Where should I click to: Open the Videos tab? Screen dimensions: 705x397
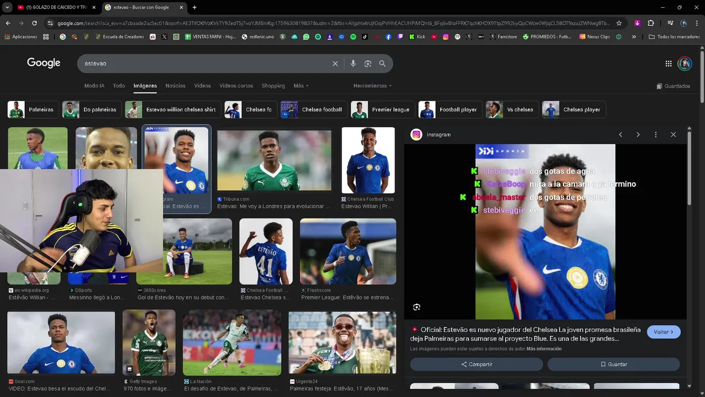pos(202,86)
